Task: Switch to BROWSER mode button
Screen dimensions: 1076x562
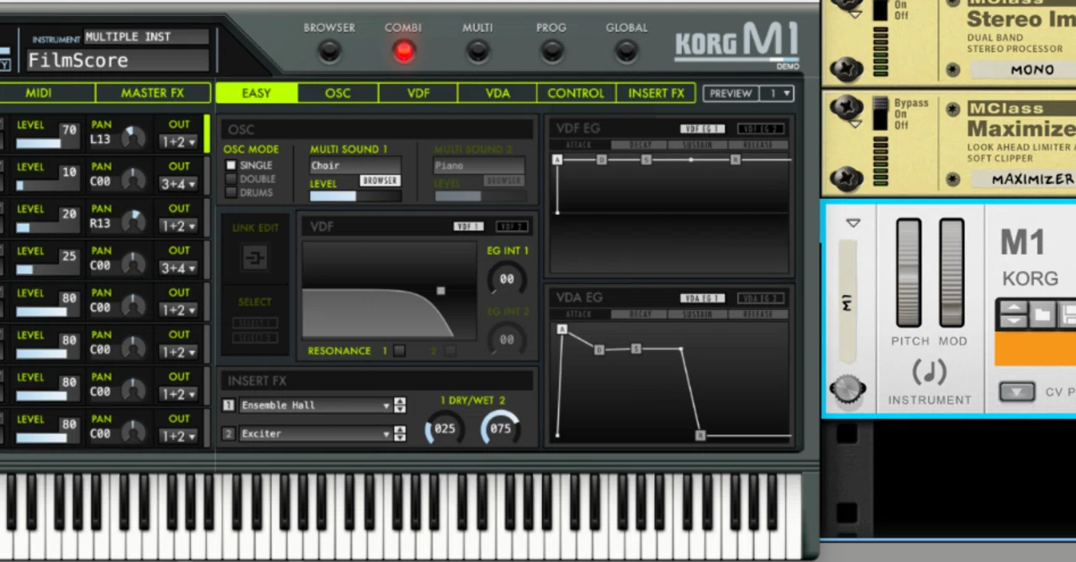Action: pos(330,51)
